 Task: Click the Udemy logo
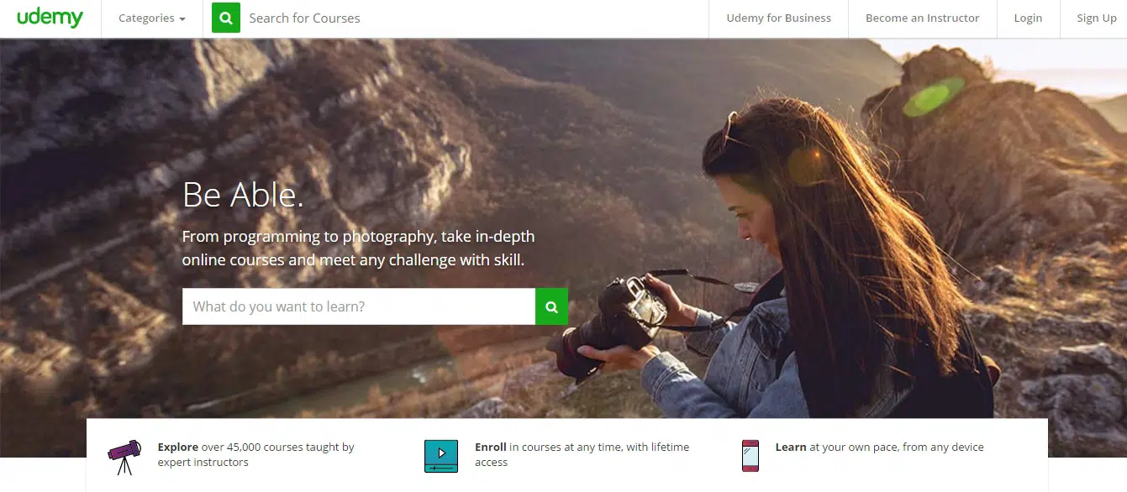pos(50,18)
